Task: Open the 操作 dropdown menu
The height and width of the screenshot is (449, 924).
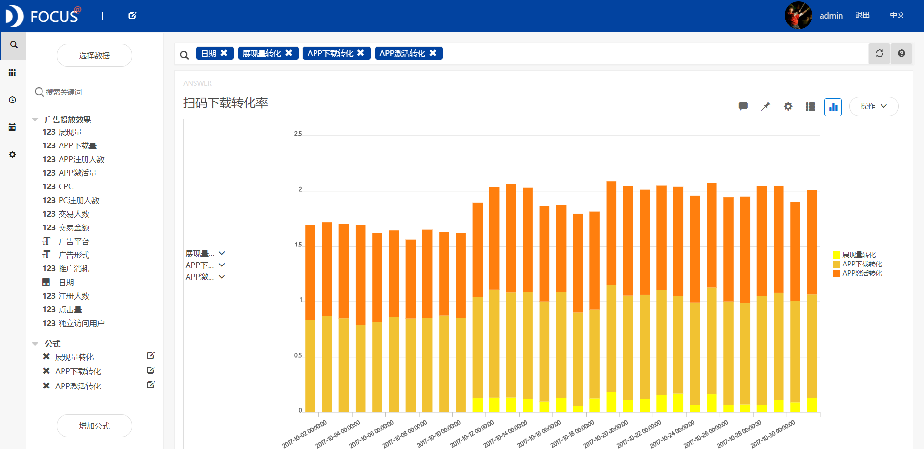Action: [873, 106]
